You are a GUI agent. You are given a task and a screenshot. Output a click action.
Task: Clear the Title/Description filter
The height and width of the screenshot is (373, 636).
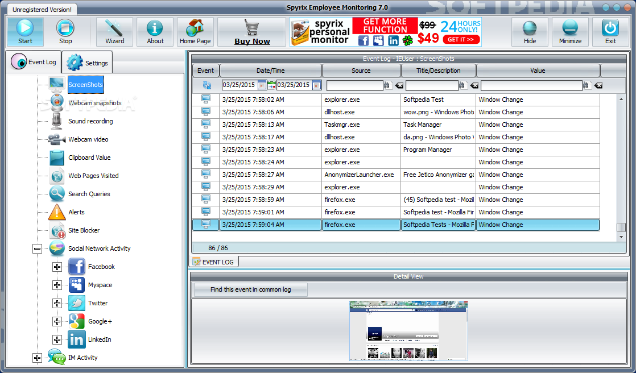(x=474, y=85)
